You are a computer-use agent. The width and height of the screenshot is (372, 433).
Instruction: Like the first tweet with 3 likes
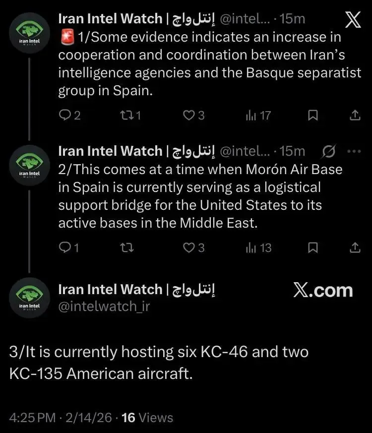(189, 115)
